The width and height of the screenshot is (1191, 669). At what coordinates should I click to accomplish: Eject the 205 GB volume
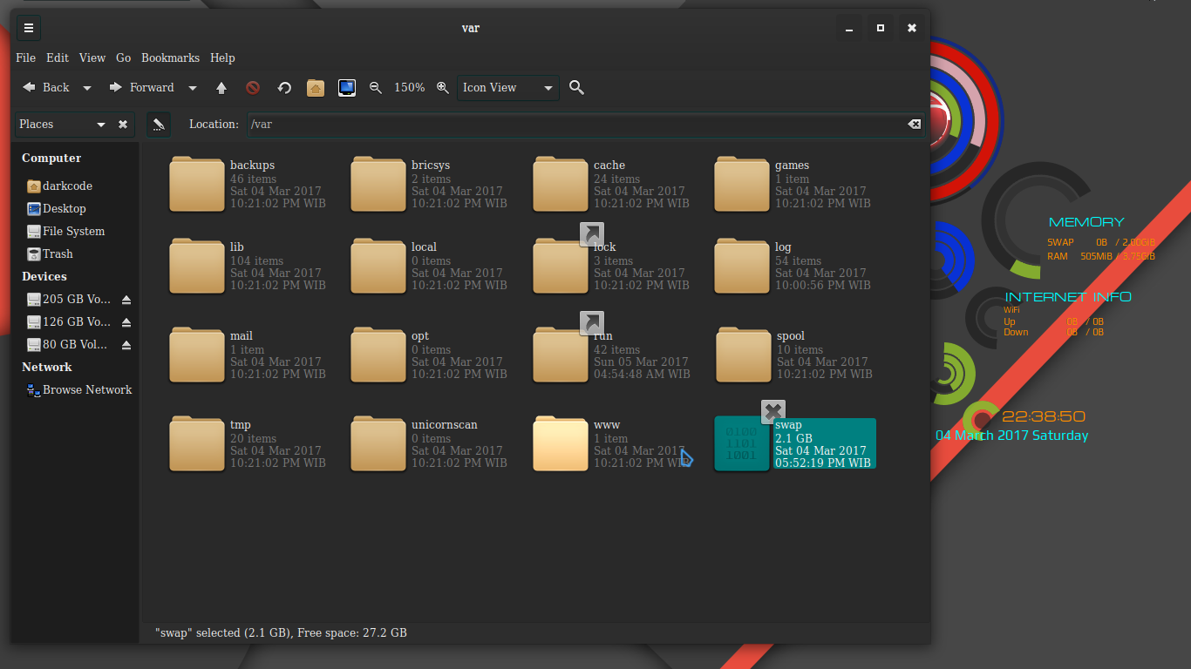click(126, 300)
